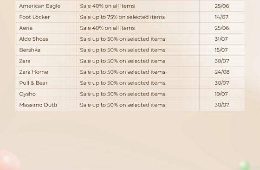Click the Oysho store name
The width and height of the screenshot is (260, 170).
pyautogui.click(x=27, y=94)
